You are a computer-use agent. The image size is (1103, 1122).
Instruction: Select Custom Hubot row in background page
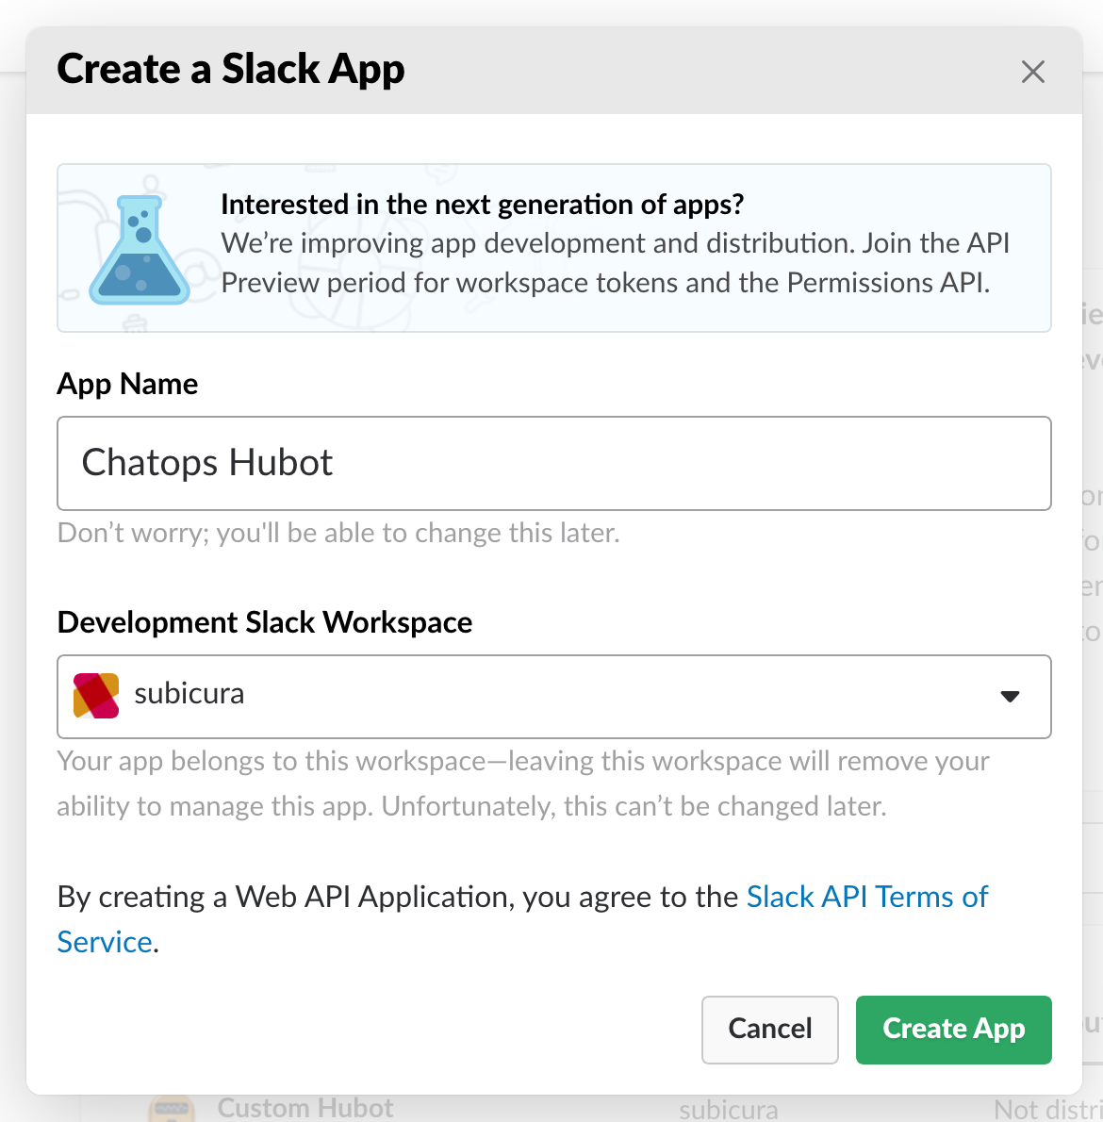[x=591, y=1109]
